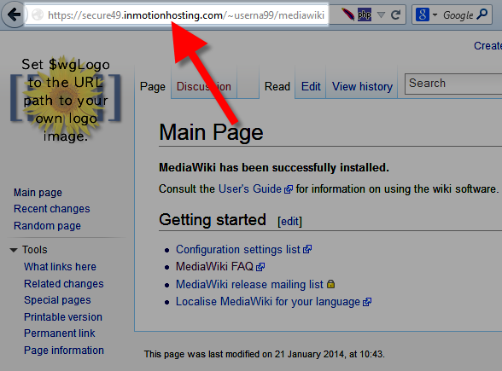Reload the page with refresh icon

(x=396, y=14)
